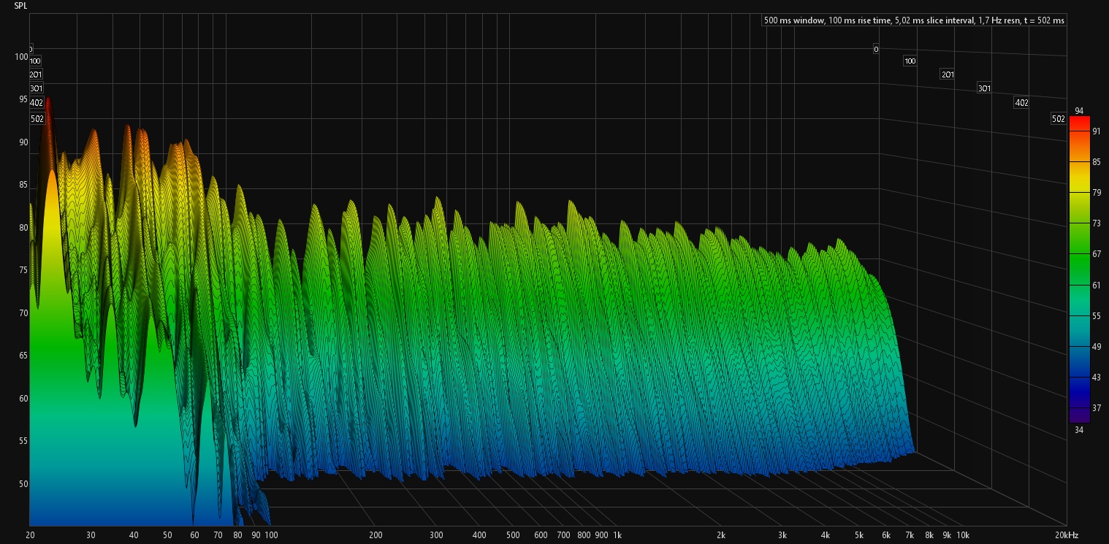
Task: Click the red band of the color scale
Action: [x=1078, y=126]
